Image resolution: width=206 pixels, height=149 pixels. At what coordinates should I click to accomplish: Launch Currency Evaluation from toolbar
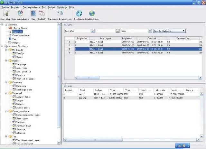click(60, 14)
